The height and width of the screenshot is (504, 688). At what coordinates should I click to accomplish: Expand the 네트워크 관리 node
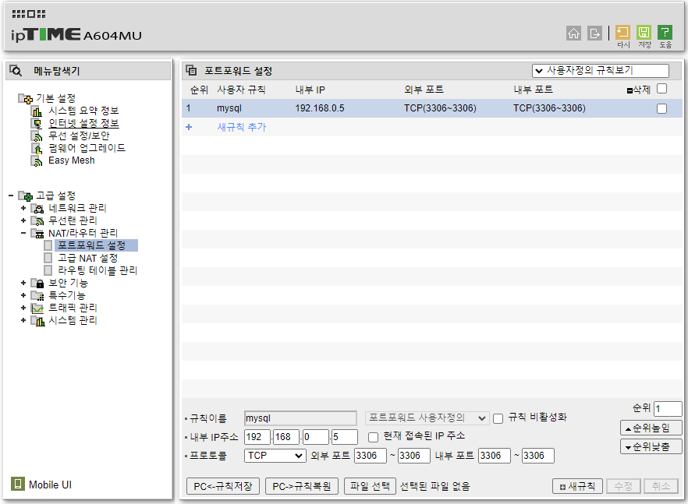pyautogui.click(x=23, y=208)
